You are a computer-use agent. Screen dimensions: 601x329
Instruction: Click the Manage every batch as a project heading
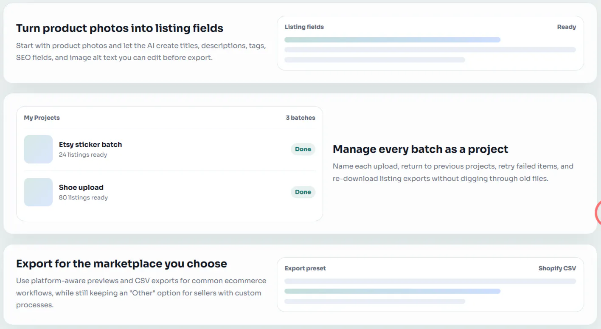coord(421,149)
